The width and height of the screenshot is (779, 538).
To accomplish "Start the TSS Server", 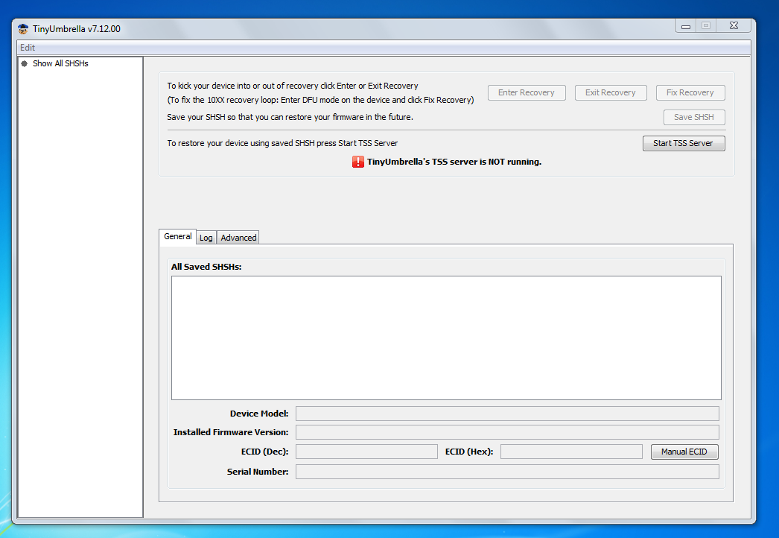I will coord(684,143).
